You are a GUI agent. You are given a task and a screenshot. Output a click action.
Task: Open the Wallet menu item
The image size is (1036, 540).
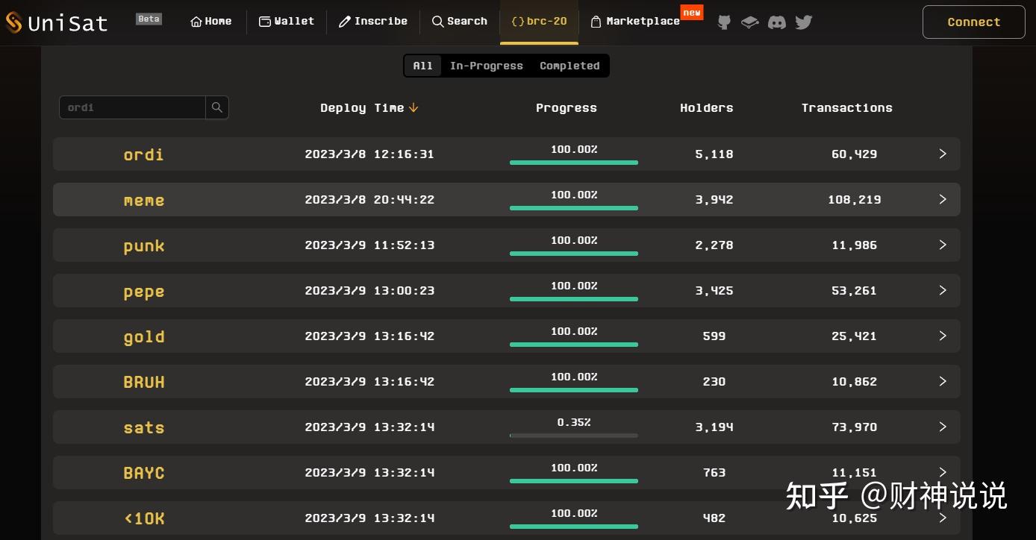click(287, 22)
